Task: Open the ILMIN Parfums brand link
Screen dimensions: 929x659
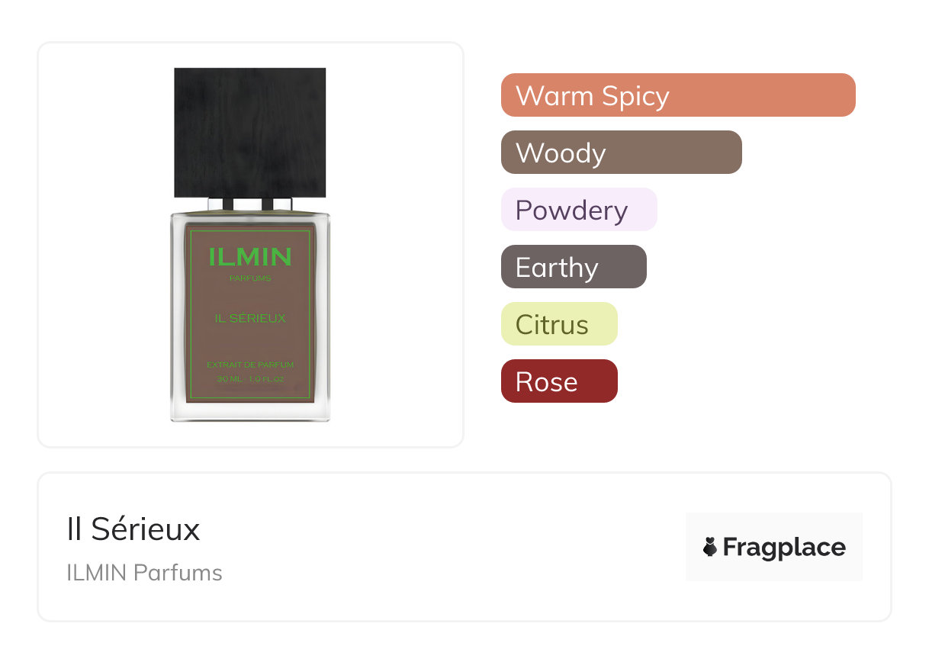Action: pos(144,573)
